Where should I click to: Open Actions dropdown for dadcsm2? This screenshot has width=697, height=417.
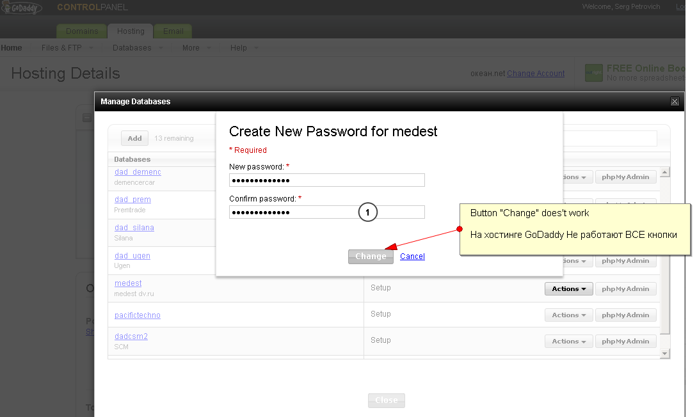tap(569, 341)
